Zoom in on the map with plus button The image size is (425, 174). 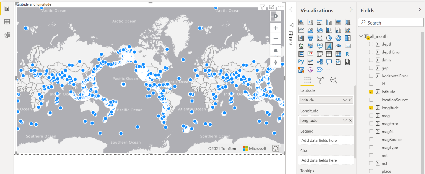point(275,28)
